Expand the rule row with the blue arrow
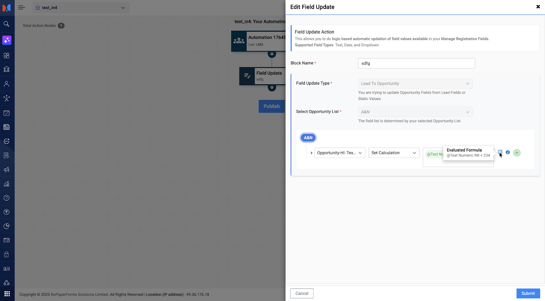 click(311, 153)
